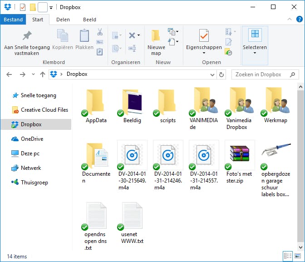Expand the Eigenschappen dropdown arrow

[204, 53]
